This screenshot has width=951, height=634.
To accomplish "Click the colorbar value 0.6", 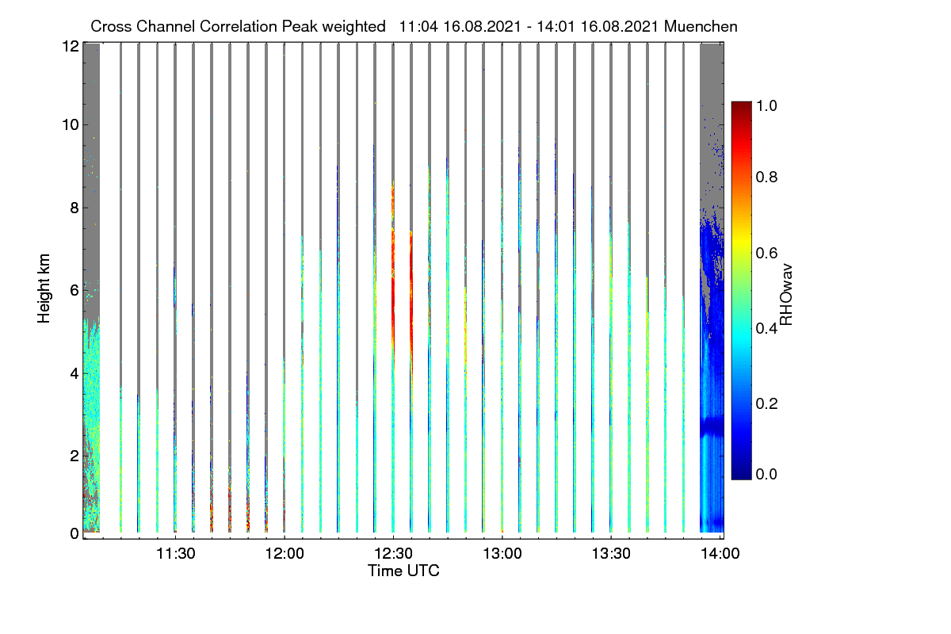I will (766, 253).
